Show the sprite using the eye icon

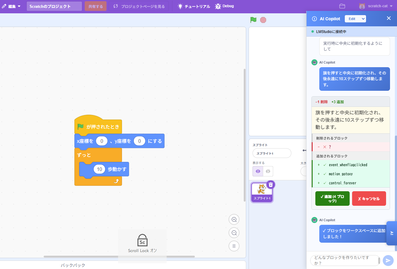pyautogui.click(x=258, y=171)
